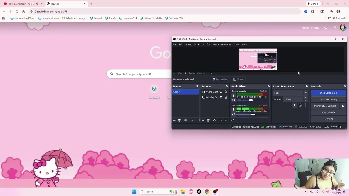Zoom in preview with plus icon
Image resolution: width=349 pixels, height=196 pixels.
click(185, 73)
